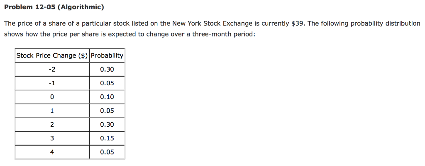Click the 0 stock price change cell
The width and height of the screenshot is (425, 166).
(x=52, y=97)
